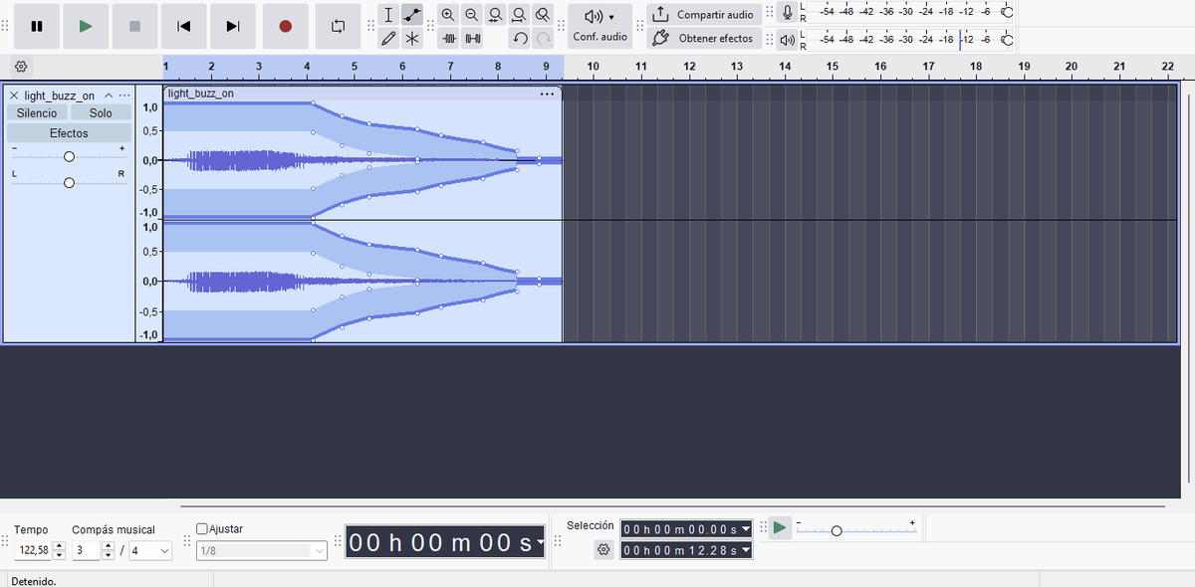Open the 1/8 snap-to dropdown

pos(262,550)
